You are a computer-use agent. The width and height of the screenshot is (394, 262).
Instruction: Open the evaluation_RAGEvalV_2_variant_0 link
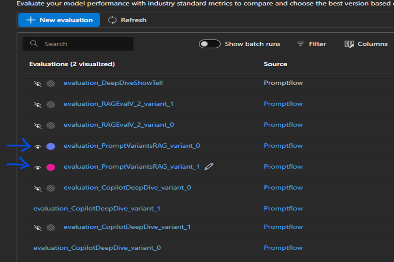coord(119,125)
